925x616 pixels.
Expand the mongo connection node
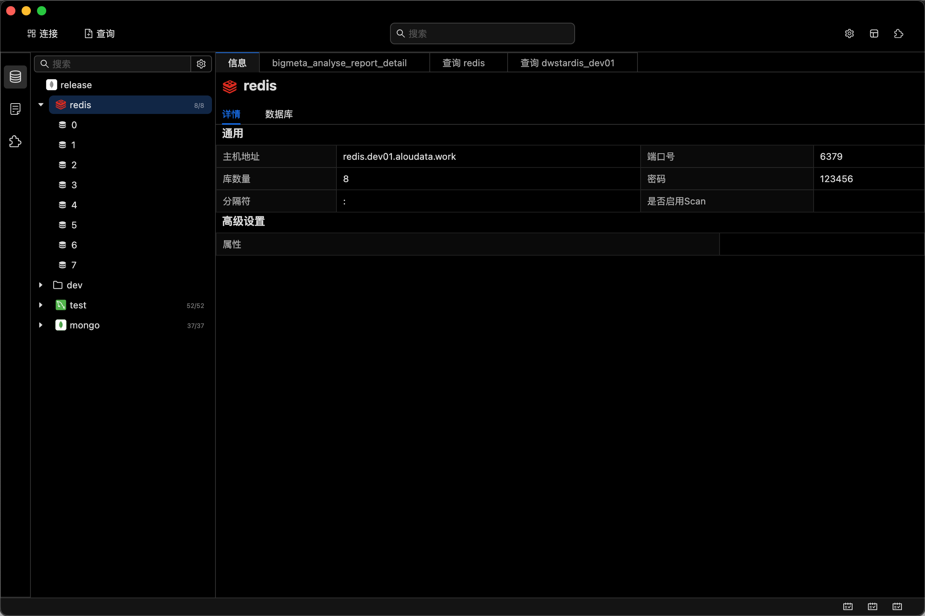tap(40, 325)
